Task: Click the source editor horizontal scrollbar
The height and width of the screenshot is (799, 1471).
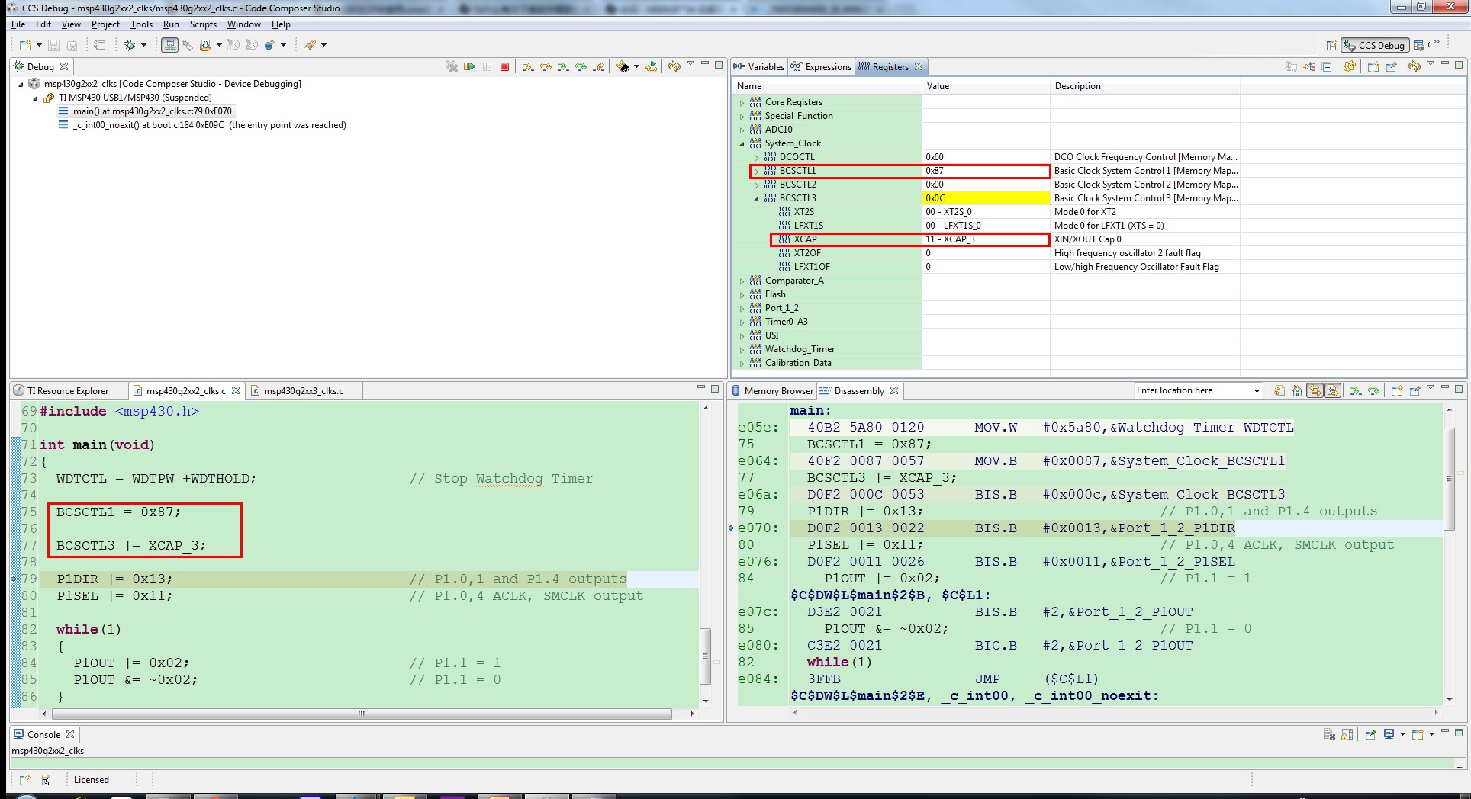Action: point(361,714)
